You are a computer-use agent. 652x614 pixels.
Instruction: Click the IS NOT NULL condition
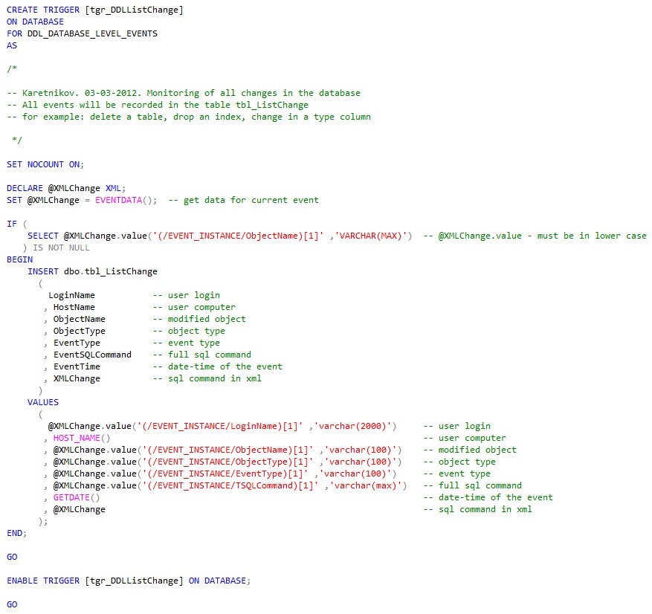pyautogui.click(x=61, y=248)
